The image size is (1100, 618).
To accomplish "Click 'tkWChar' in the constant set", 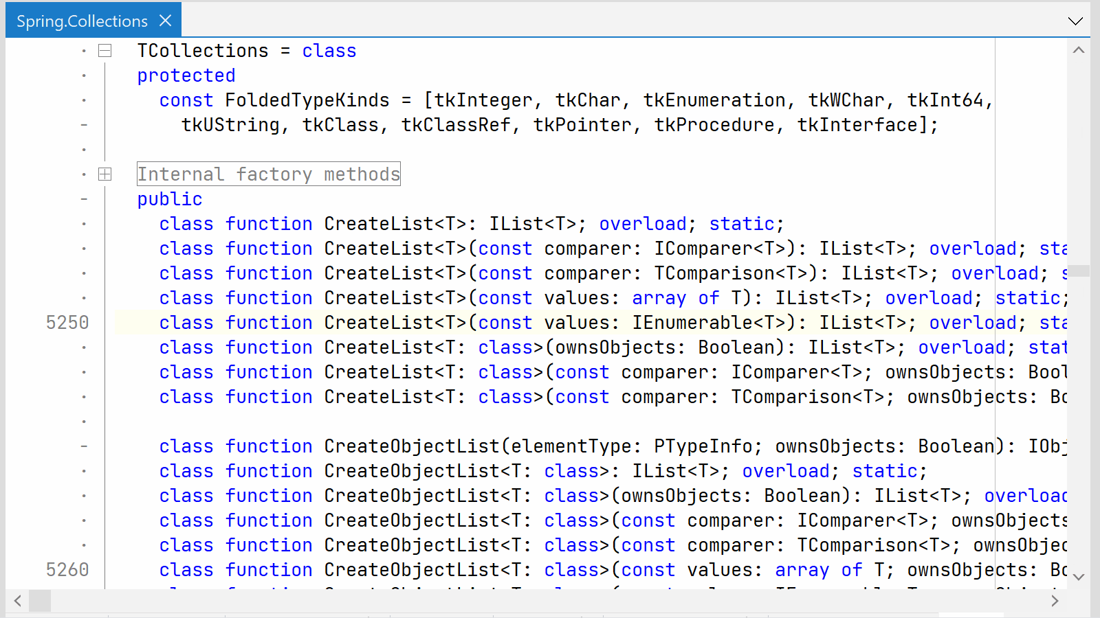I will [x=846, y=100].
